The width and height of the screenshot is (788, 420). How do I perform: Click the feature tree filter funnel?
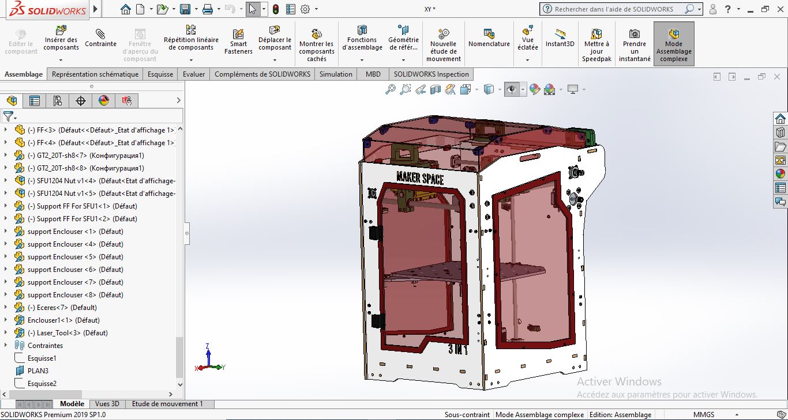click(8, 116)
